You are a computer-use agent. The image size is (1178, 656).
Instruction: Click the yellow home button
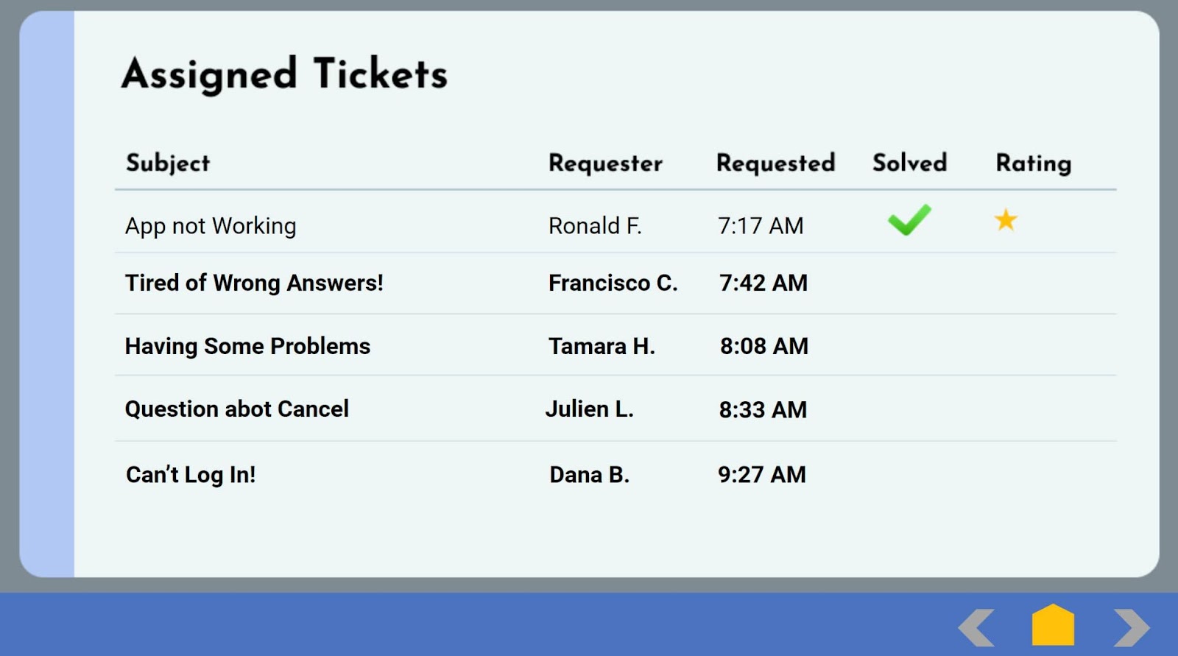[1053, 626]
